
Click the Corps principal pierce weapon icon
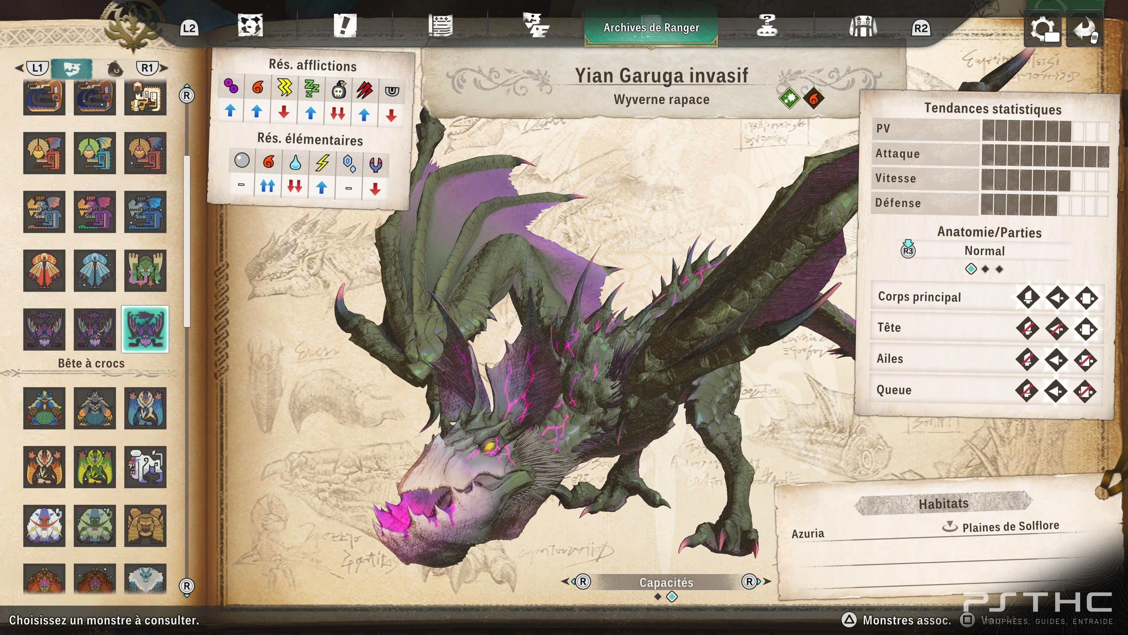click(1057, 298)
